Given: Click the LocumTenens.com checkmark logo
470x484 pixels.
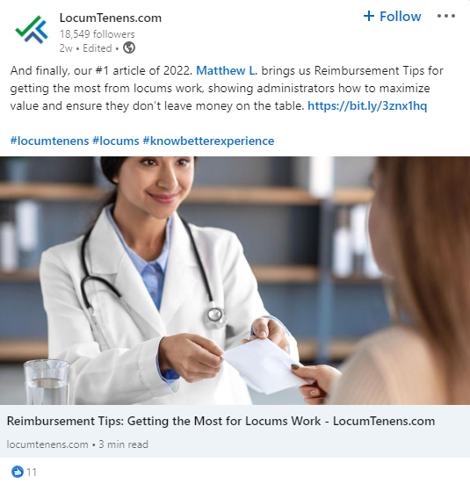Looking at the screenshot, I should 32,30.
